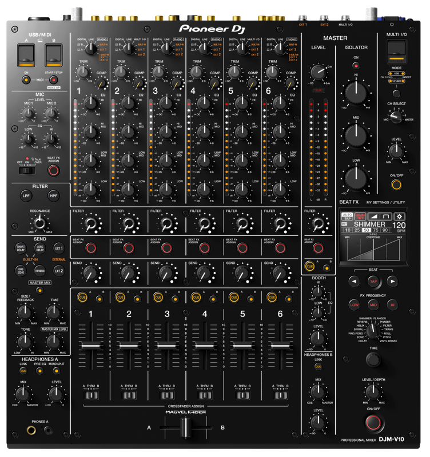Select DUB ECHO send effect
The height and width of the screenshot is (457, 430).
click(x=21, y=271)
